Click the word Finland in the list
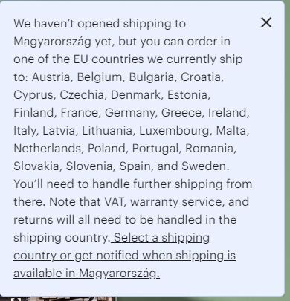The image size is (290, 301). 33,113
